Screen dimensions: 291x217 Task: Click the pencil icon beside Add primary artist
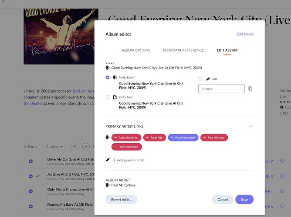(108, 160)
